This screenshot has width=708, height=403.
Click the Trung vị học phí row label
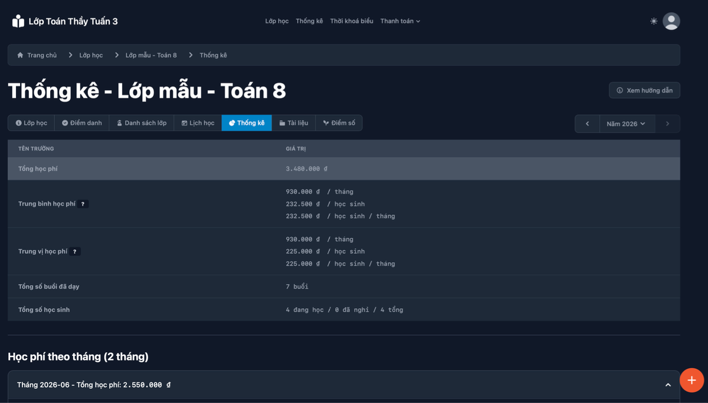43,251
